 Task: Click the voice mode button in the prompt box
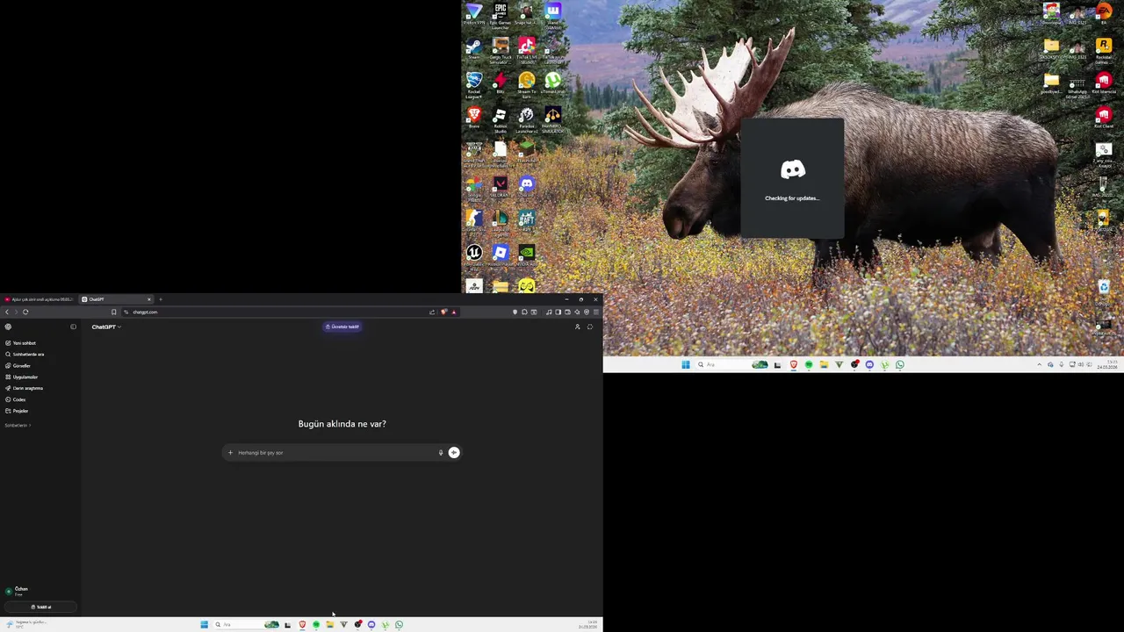click(x=454, y=453)
